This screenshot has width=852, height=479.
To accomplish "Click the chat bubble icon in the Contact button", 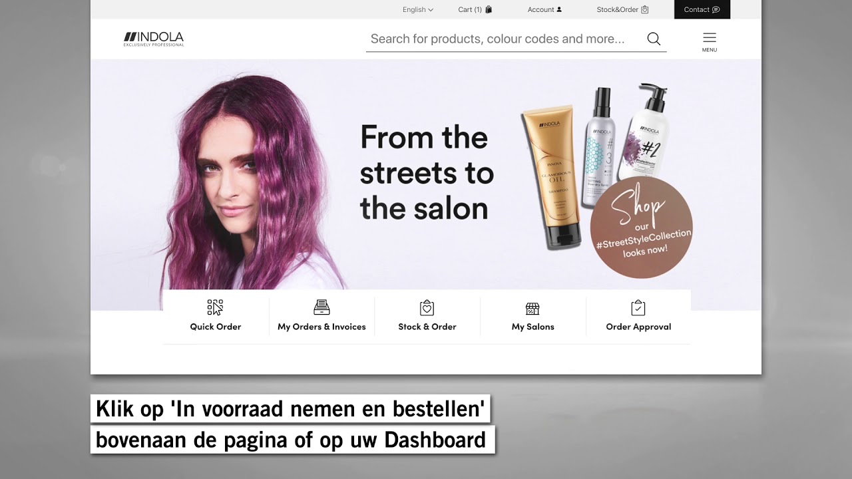I will pyautogui.click(x=716, y=9).
